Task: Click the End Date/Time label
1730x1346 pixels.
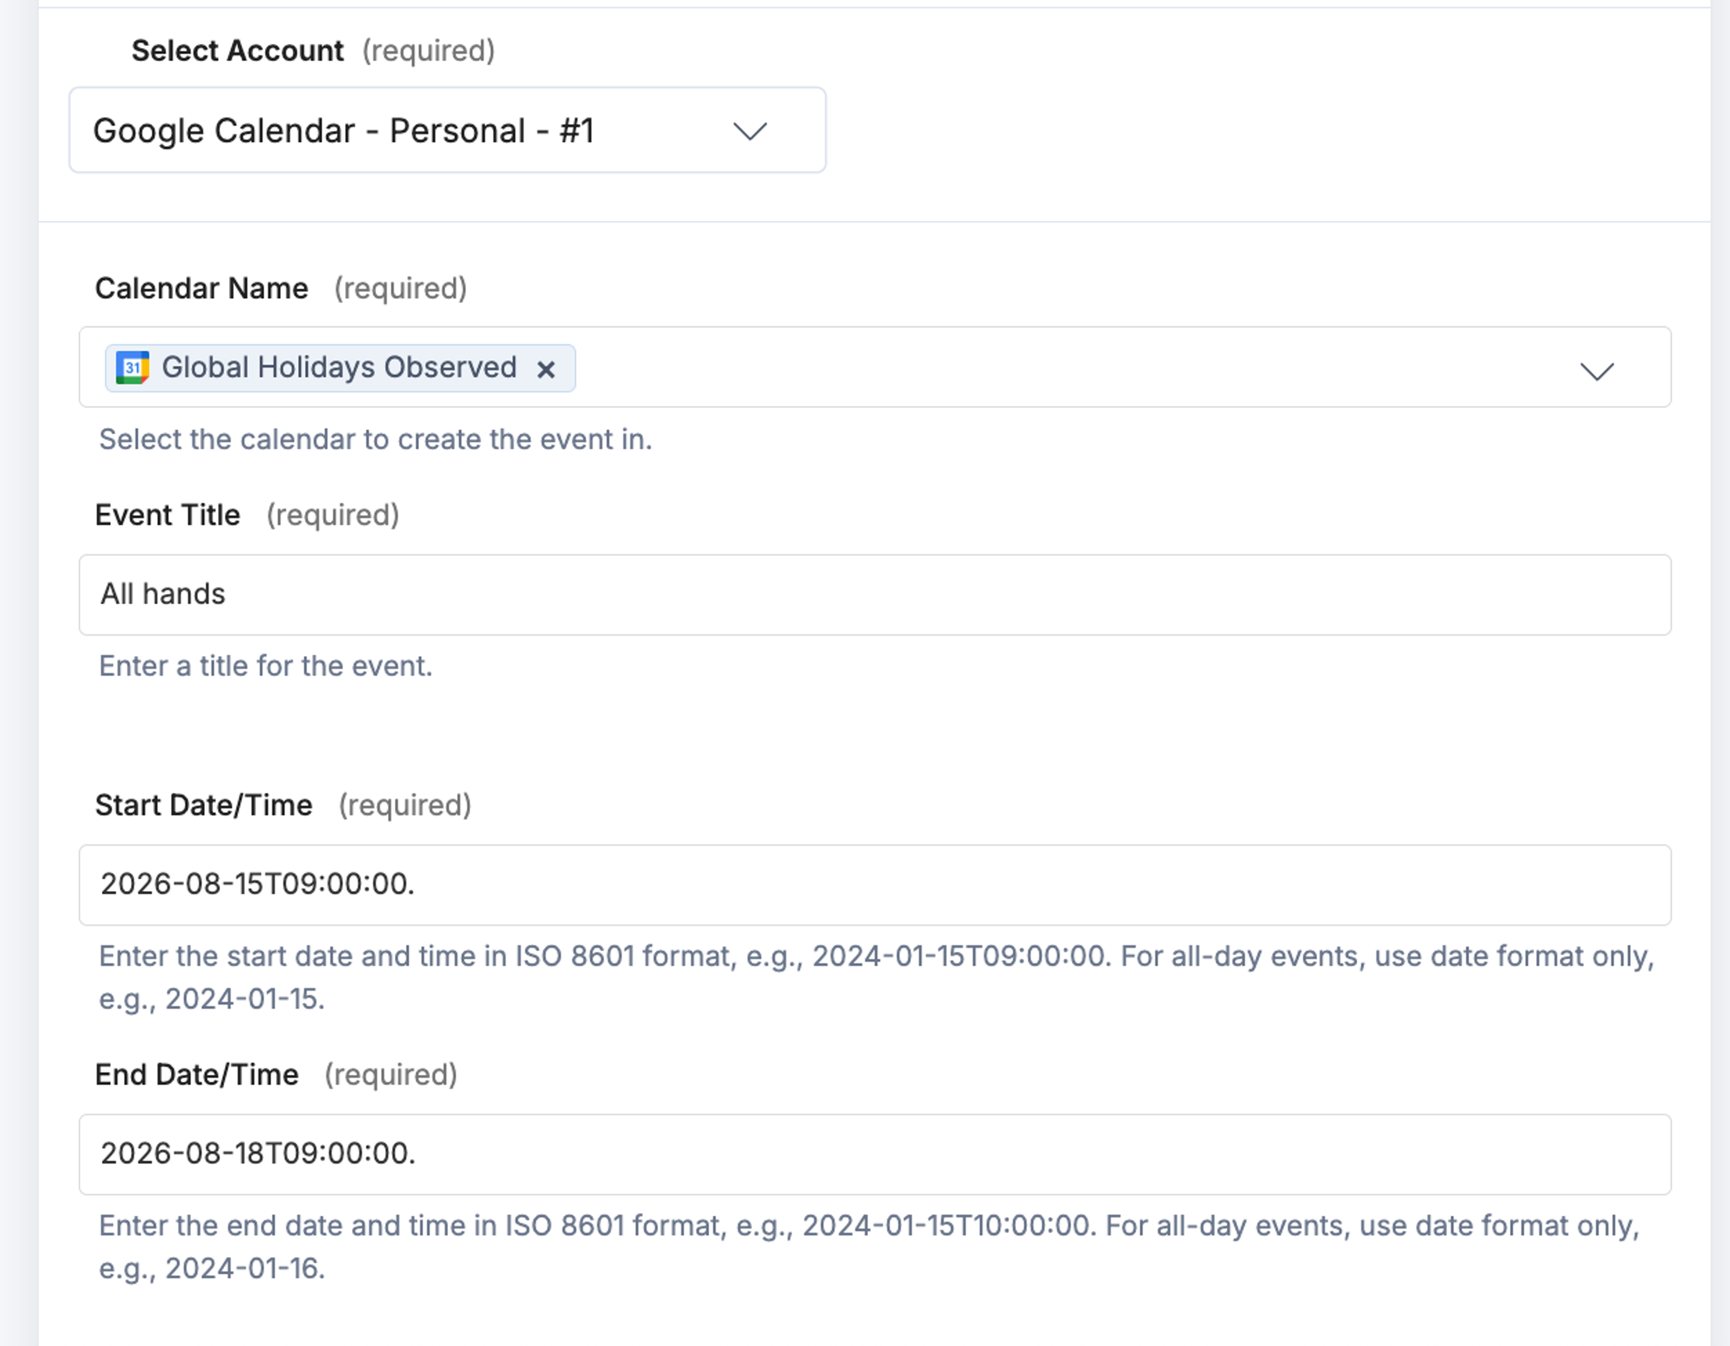Action: tap(196, 1074)
